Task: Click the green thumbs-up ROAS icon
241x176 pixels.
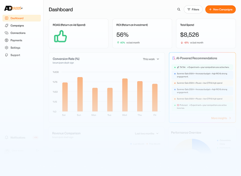Action: 60,36
